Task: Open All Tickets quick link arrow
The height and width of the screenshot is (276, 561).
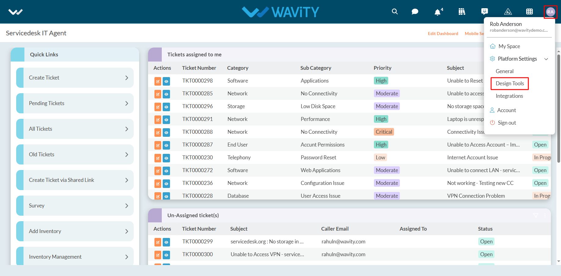Action: [x=127, y=129]
